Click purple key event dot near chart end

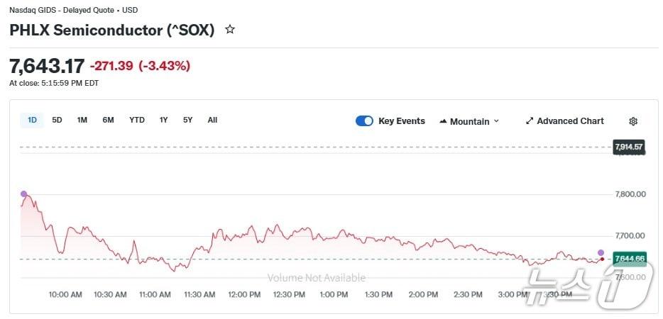pyautogui.click(x=601, y=252)
